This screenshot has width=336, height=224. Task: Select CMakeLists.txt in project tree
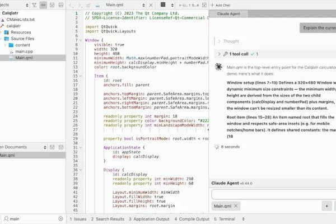[20, 20]
